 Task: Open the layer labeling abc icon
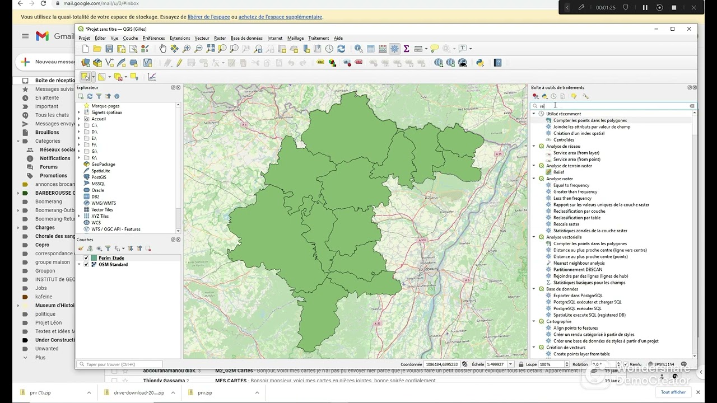tap(320, 63)
